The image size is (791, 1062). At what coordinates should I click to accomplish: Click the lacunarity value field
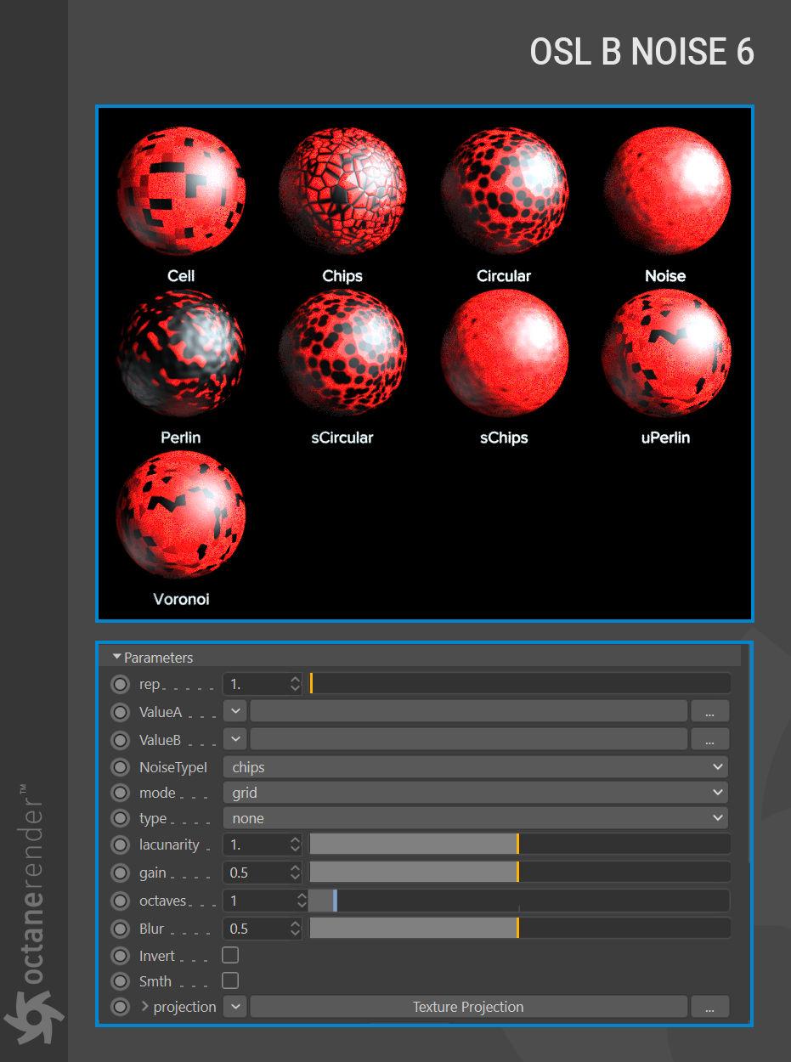[x=256, y=845]
